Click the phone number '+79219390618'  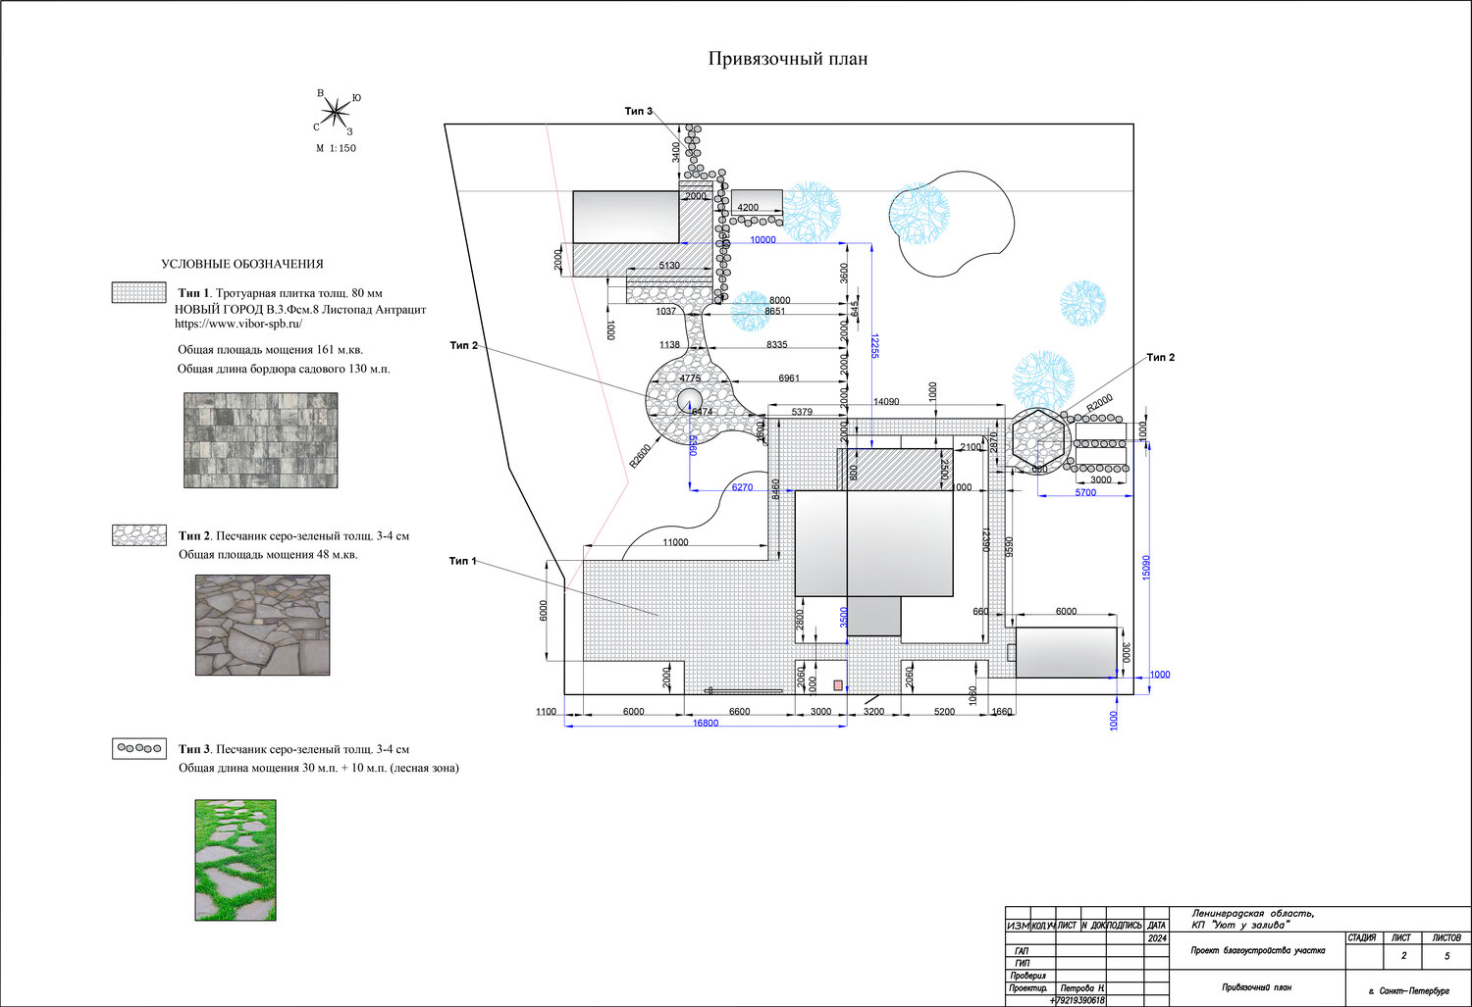point(1078,1001)
